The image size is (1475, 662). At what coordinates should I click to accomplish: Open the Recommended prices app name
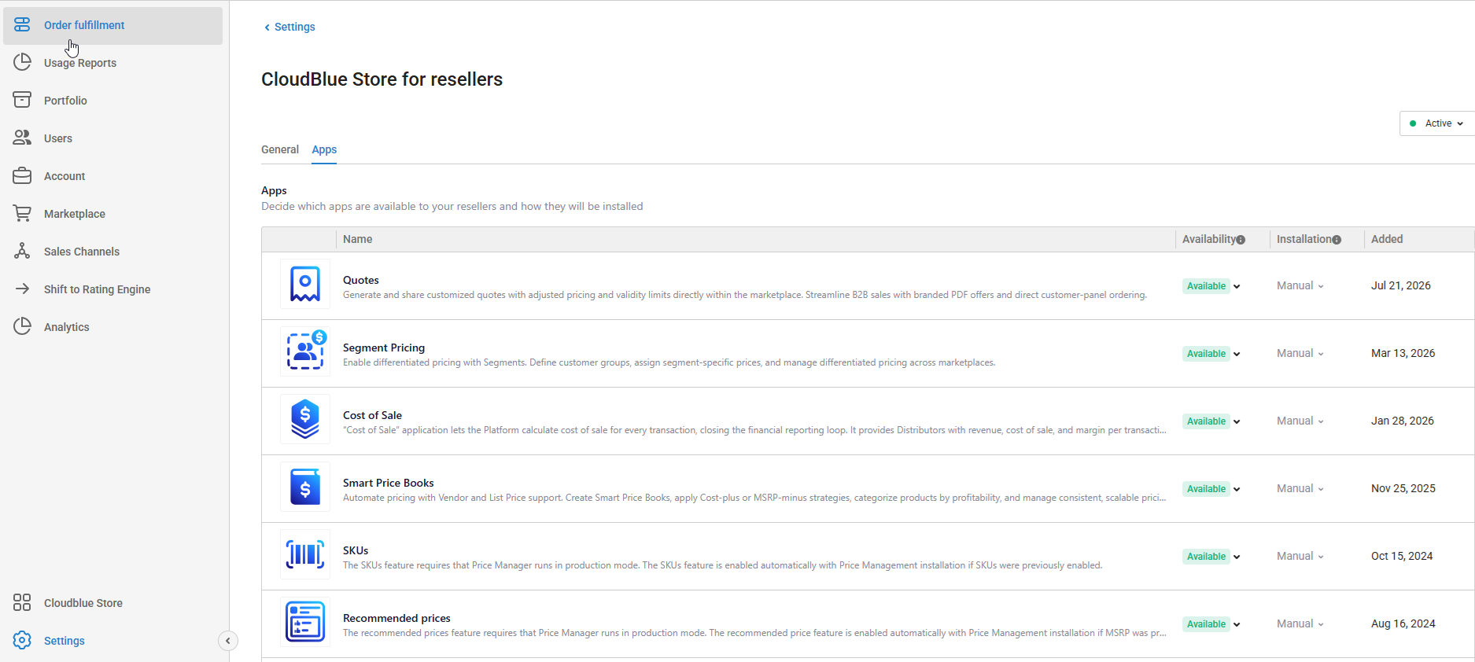pyautogui.click(x=396, y=618)
